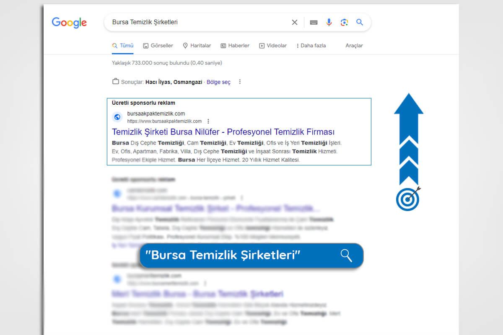Select the Tümü tab
This screenshot has height=335, width=503.
pyautogui.click(x=123, y=46)
